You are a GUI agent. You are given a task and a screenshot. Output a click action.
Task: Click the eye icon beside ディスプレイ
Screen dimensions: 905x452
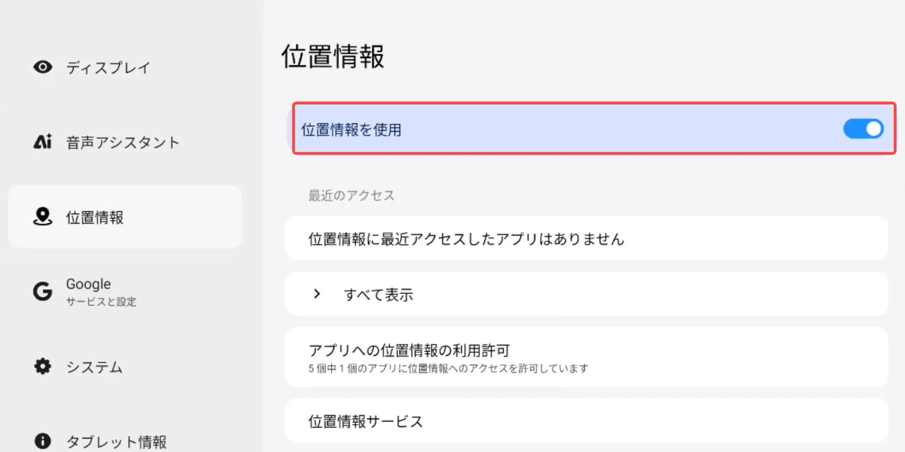pyautogui.click(x=43, y=67)
